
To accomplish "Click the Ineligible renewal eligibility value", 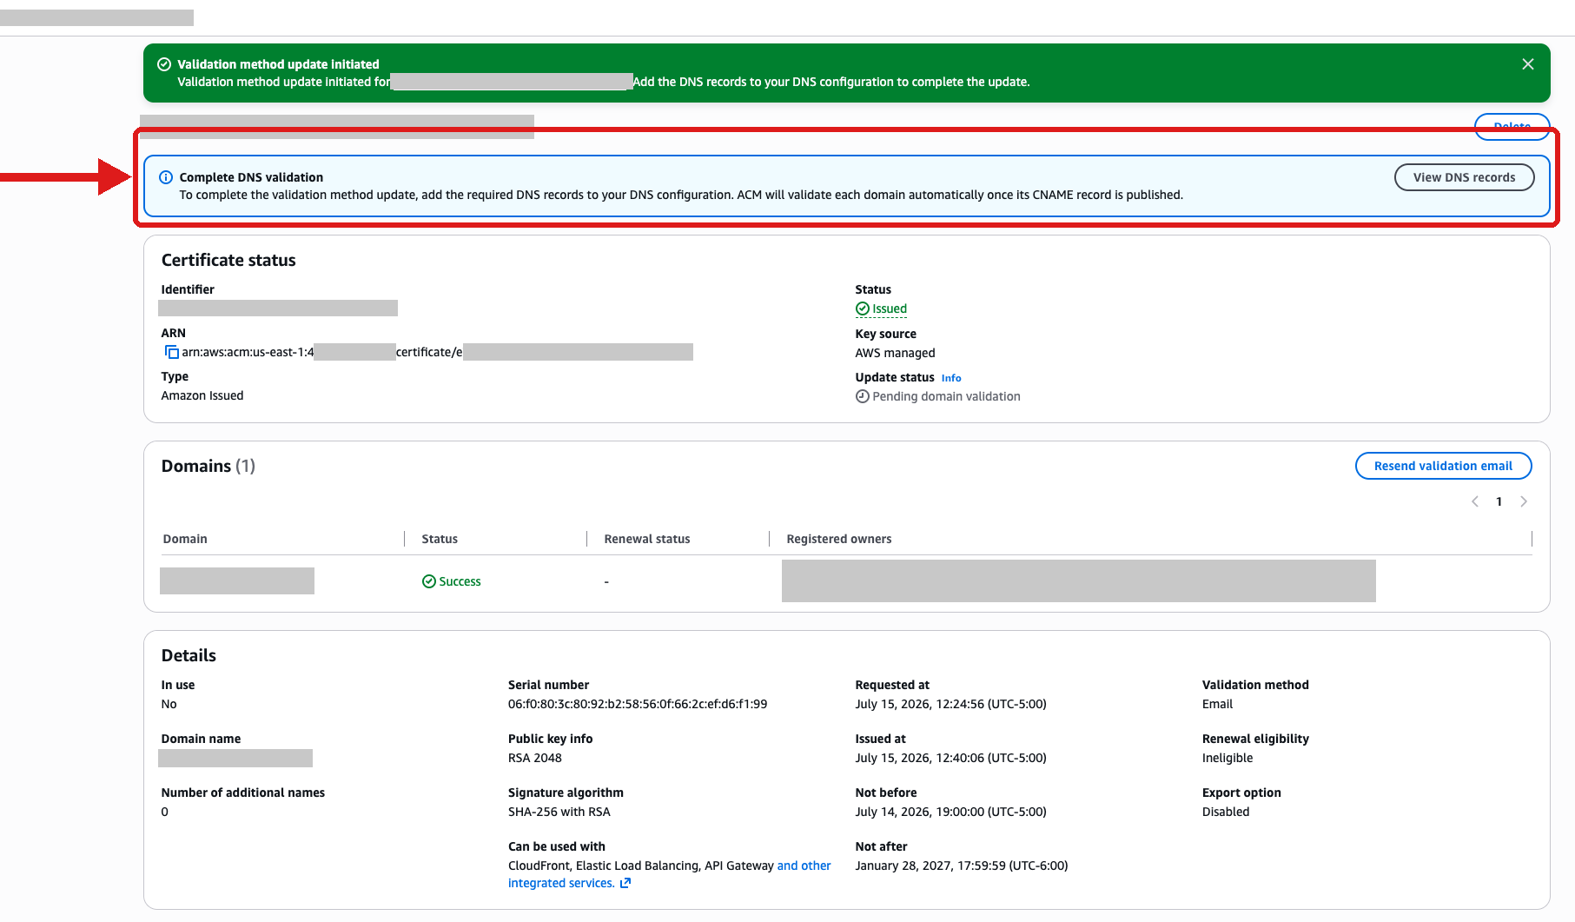I will [x=1228, y=758].
